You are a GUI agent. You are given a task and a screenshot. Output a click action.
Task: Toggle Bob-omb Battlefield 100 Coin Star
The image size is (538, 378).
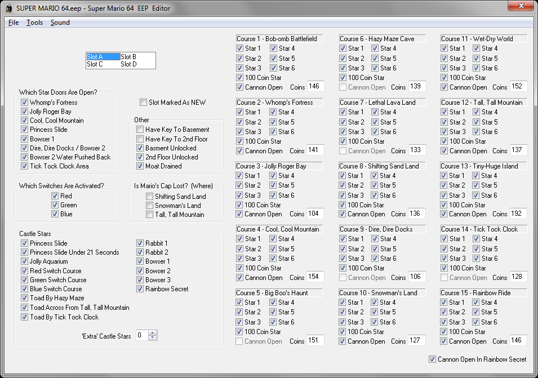pyautogui.click(x=240, y=78)
